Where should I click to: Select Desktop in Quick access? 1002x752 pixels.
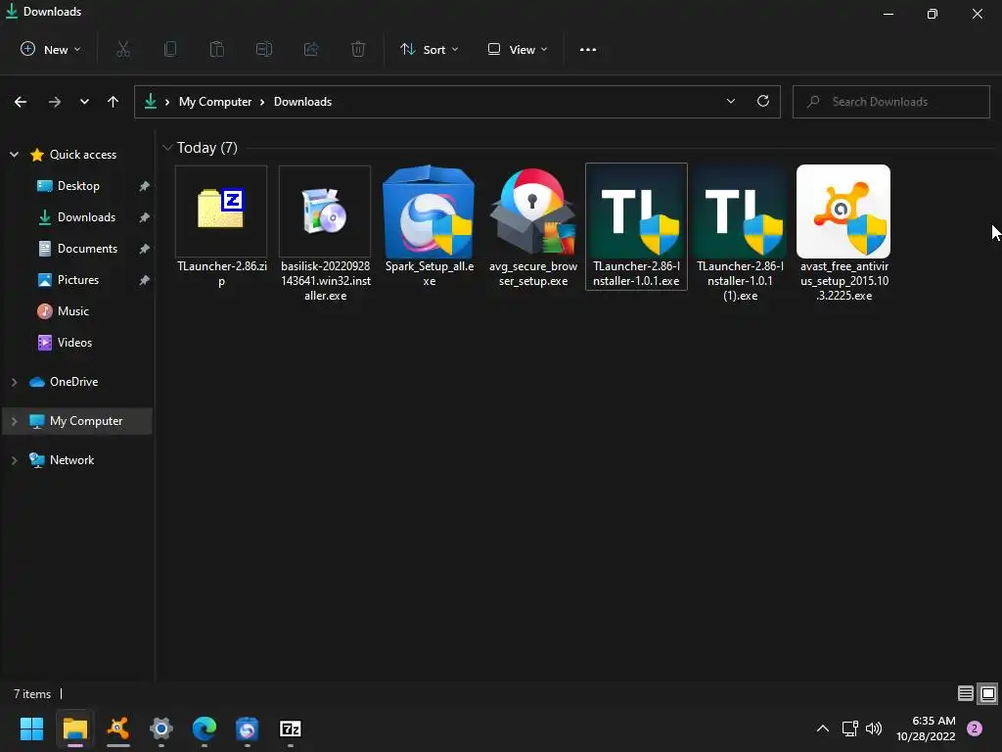(x=78, y=185)
